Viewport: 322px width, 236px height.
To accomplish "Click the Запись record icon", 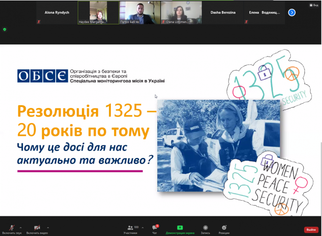I will (x=205, y=228).
